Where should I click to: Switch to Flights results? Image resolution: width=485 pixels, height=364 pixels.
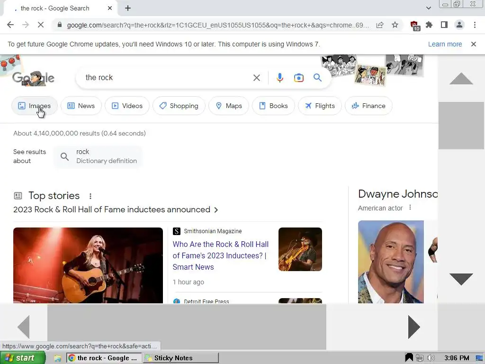320,106
